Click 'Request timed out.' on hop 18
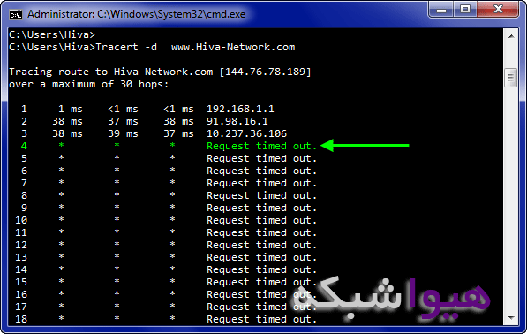 [262, 319]
